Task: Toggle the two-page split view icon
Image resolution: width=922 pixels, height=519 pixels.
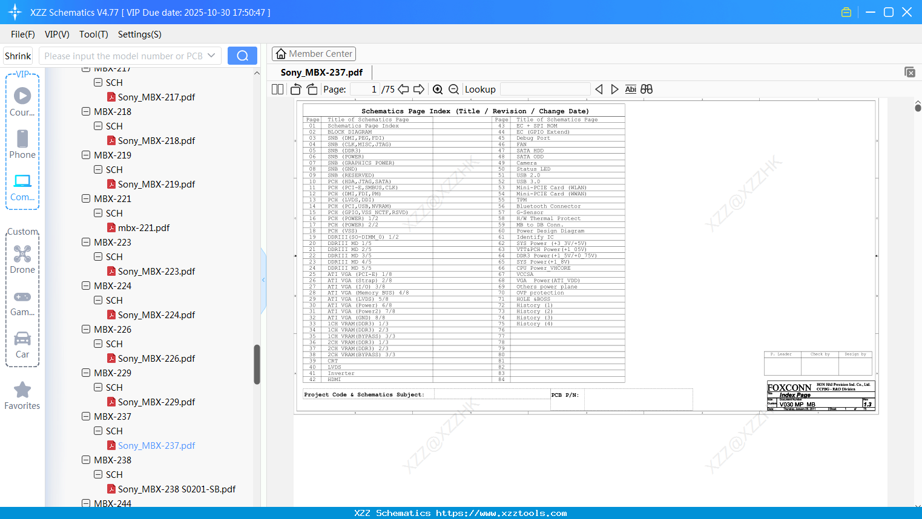Action: (277, 90)
